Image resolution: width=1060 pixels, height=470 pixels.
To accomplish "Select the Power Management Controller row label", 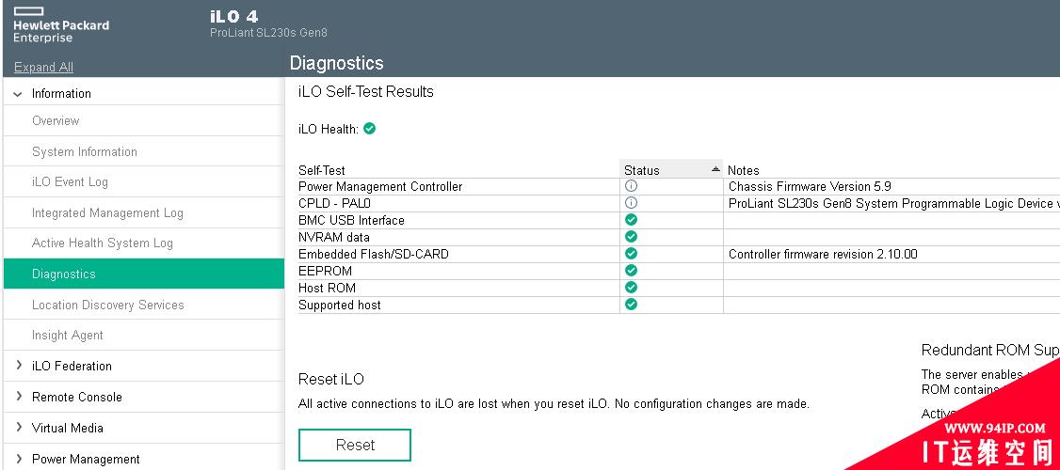I will [x=380, y=186].
